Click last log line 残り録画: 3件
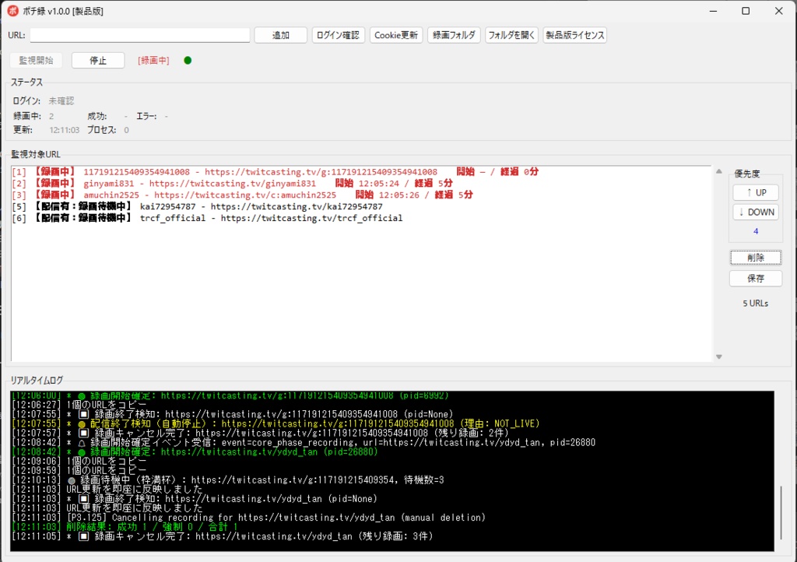 point(222,536)
